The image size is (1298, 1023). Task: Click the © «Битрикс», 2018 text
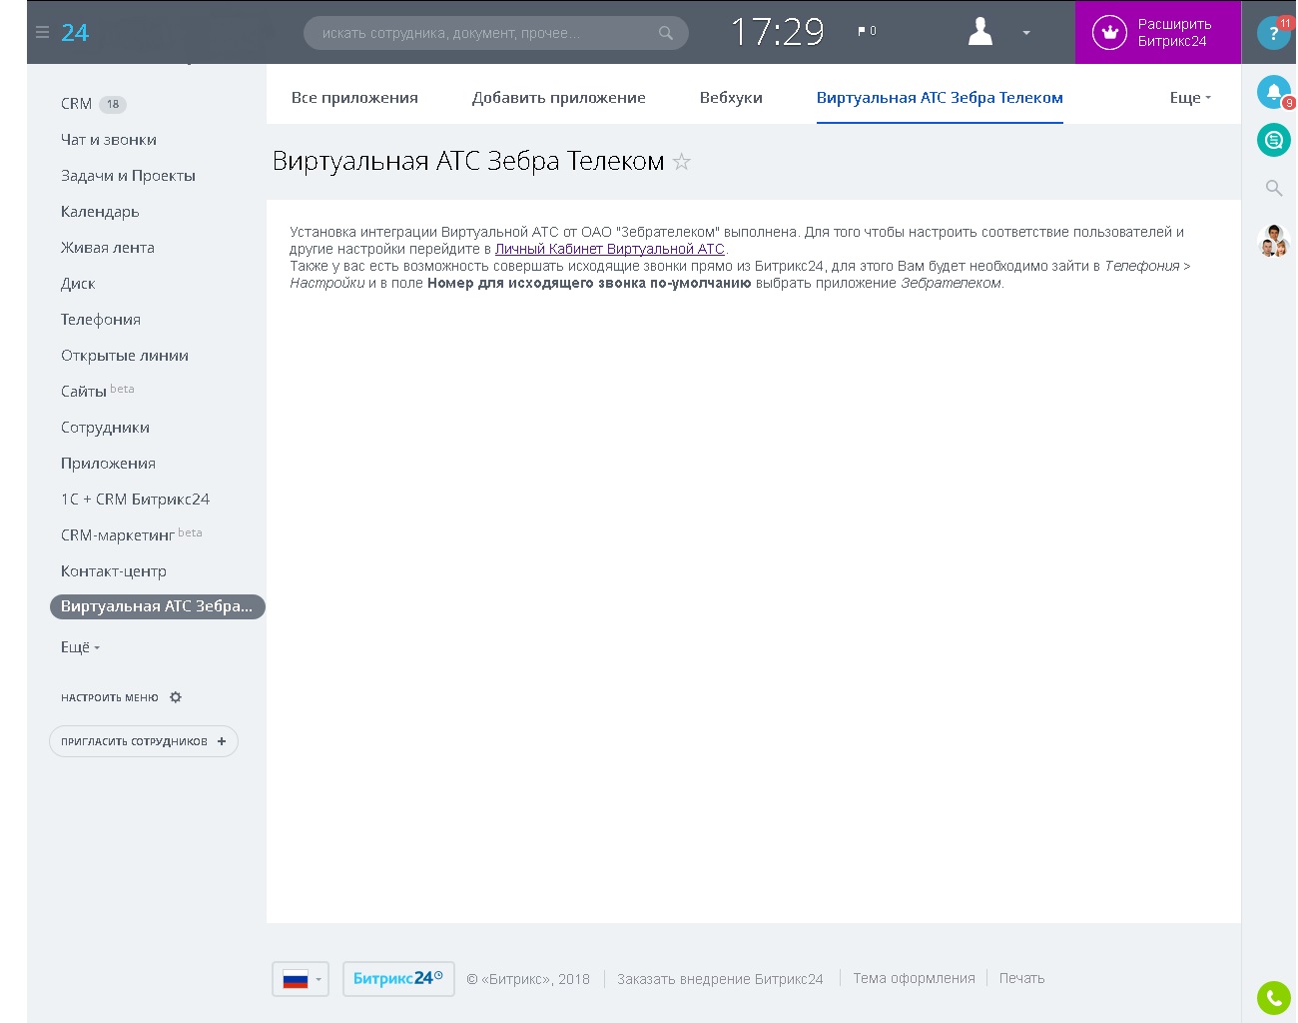[528, 979]
